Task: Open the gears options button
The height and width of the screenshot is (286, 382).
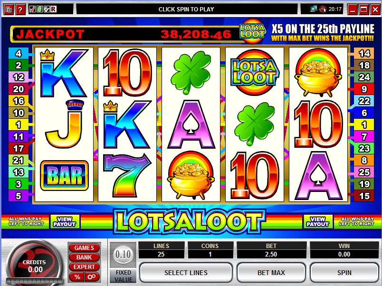Action: (92, 277)
